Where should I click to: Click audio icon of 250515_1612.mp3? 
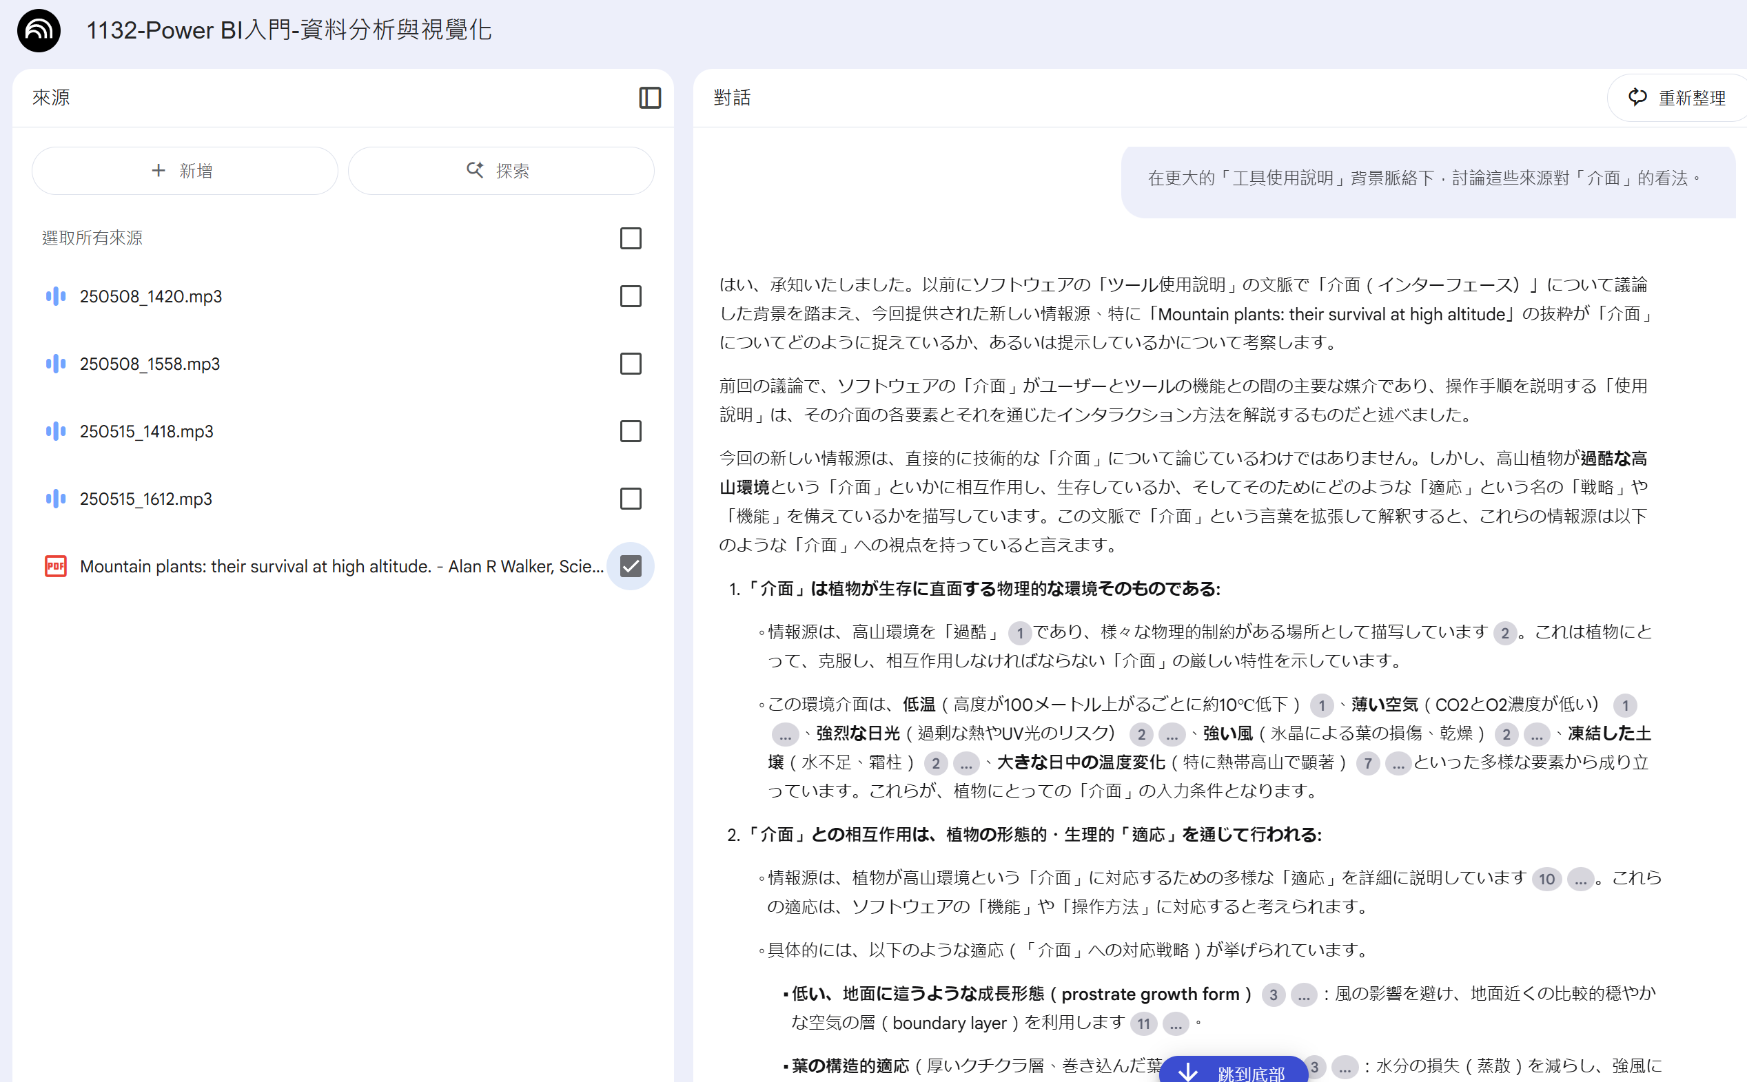pyautogui.click(x=56, y=498)
